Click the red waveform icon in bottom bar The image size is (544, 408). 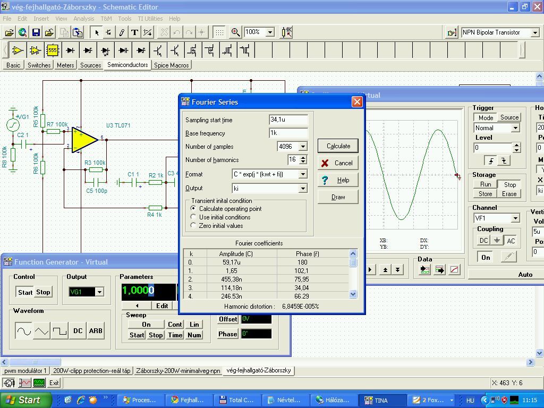24,382
